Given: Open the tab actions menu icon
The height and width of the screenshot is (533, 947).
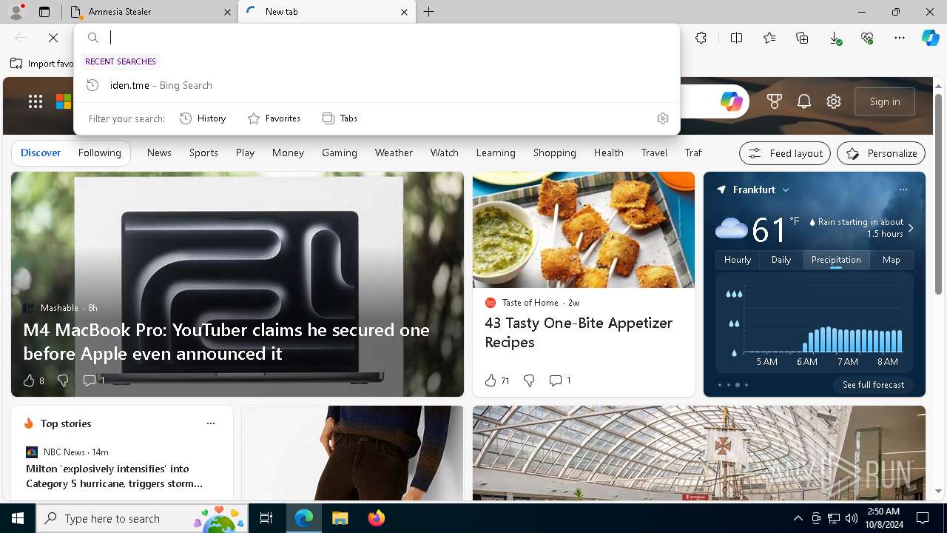Looking at the screenshot, I should coord(44,12).
